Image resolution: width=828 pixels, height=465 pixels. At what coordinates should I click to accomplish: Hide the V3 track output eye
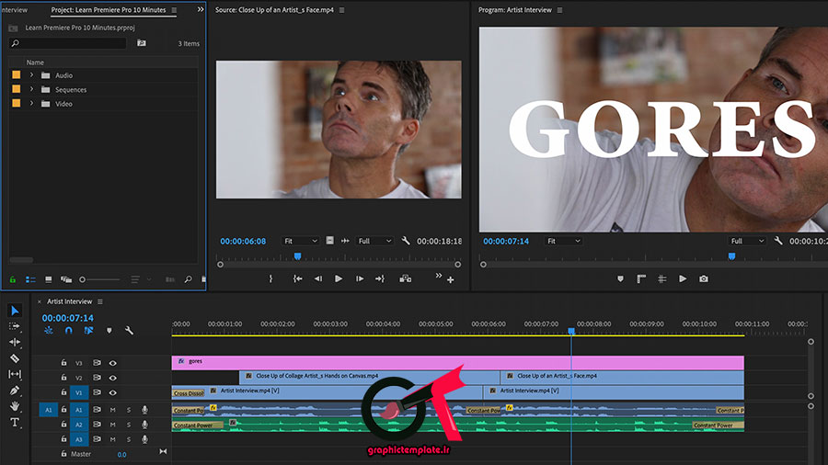112,363
